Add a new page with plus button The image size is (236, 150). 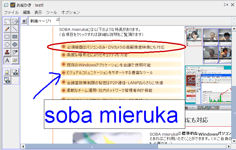click(x=24, y=21)
